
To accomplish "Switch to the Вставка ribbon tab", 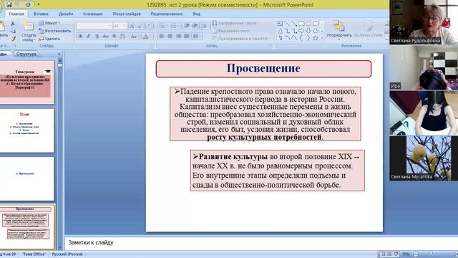I will pyautogui.click(x=41, y=14).
